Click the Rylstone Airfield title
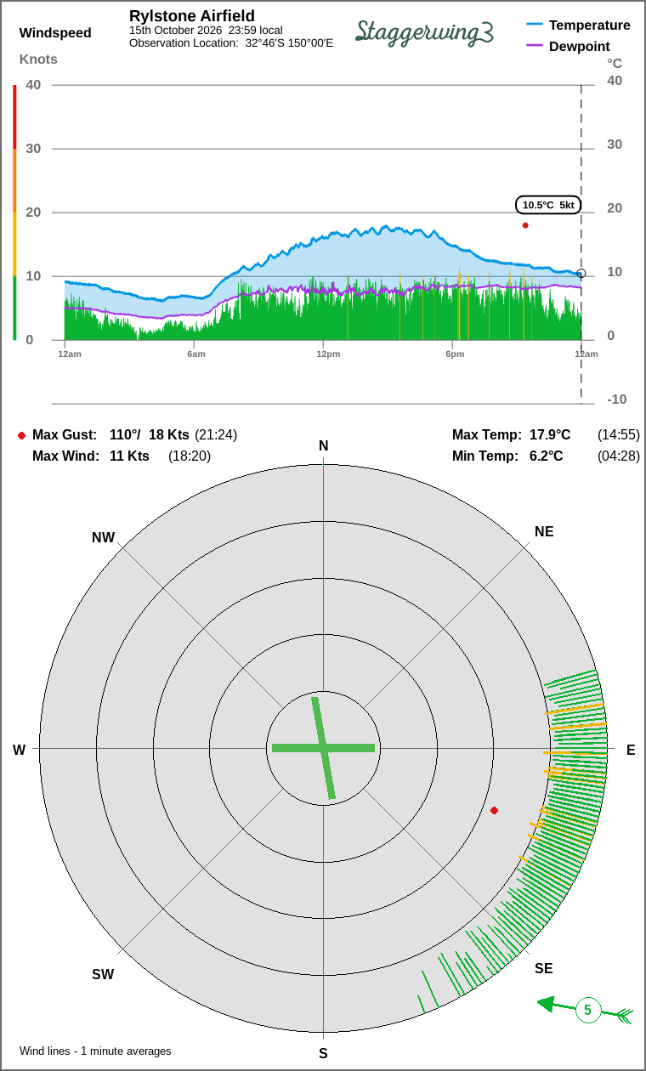 (192, 16)
